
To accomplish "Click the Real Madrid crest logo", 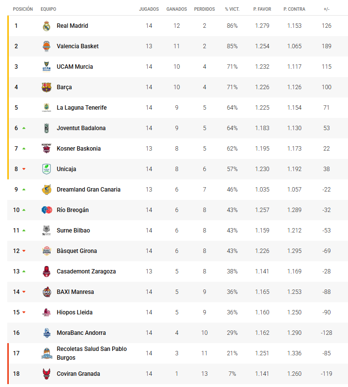I will [x=46, y=26].
